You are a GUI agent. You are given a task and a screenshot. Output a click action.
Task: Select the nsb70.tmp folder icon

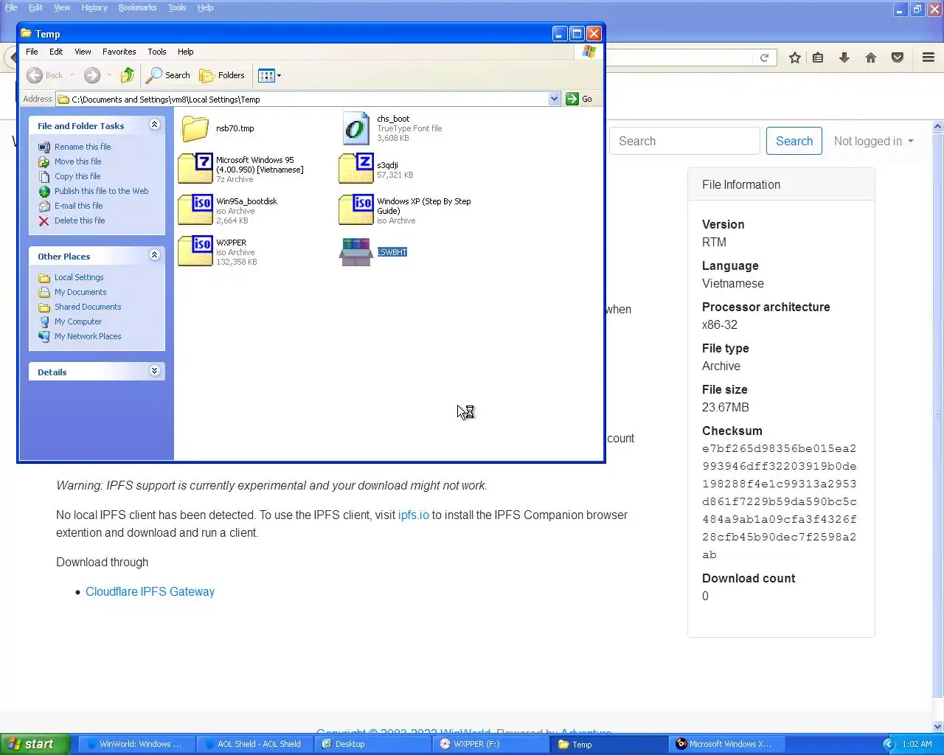(195, 128)
